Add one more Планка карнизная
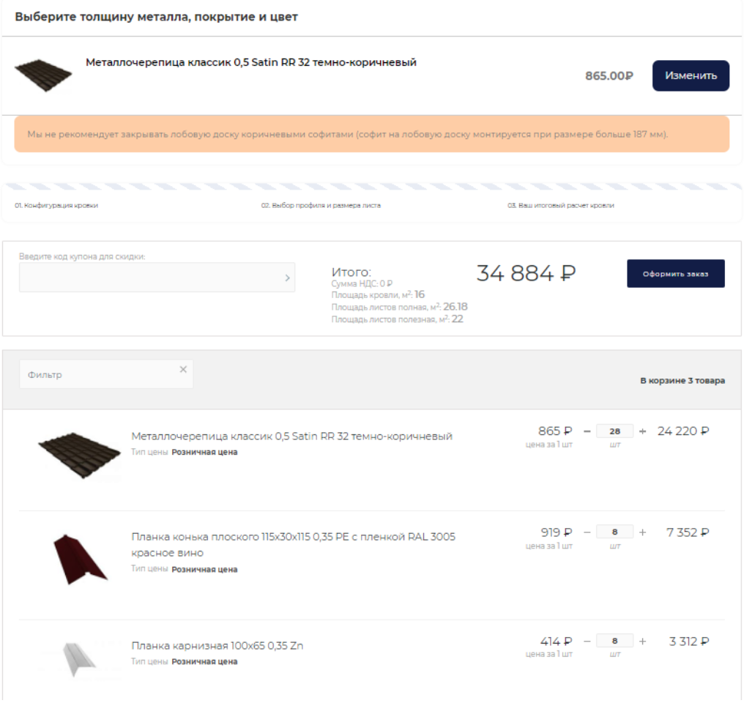Image resolution: width=744 pixels, height=703 pixels. tap(642, 641)
